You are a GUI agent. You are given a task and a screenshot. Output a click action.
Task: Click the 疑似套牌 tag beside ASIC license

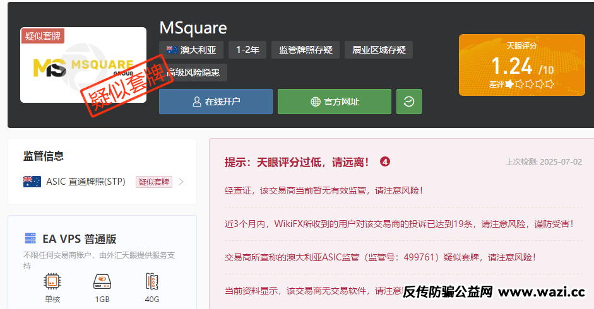pyautogui.click(x=154, y=182)
